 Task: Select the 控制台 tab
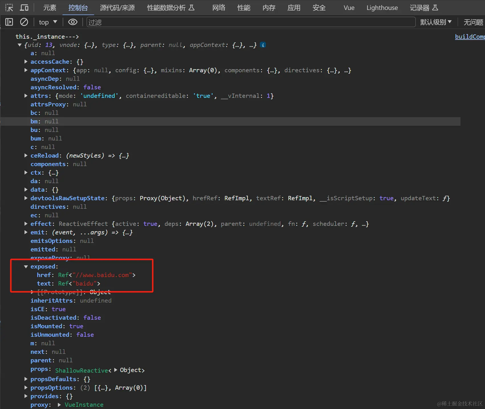78,8
